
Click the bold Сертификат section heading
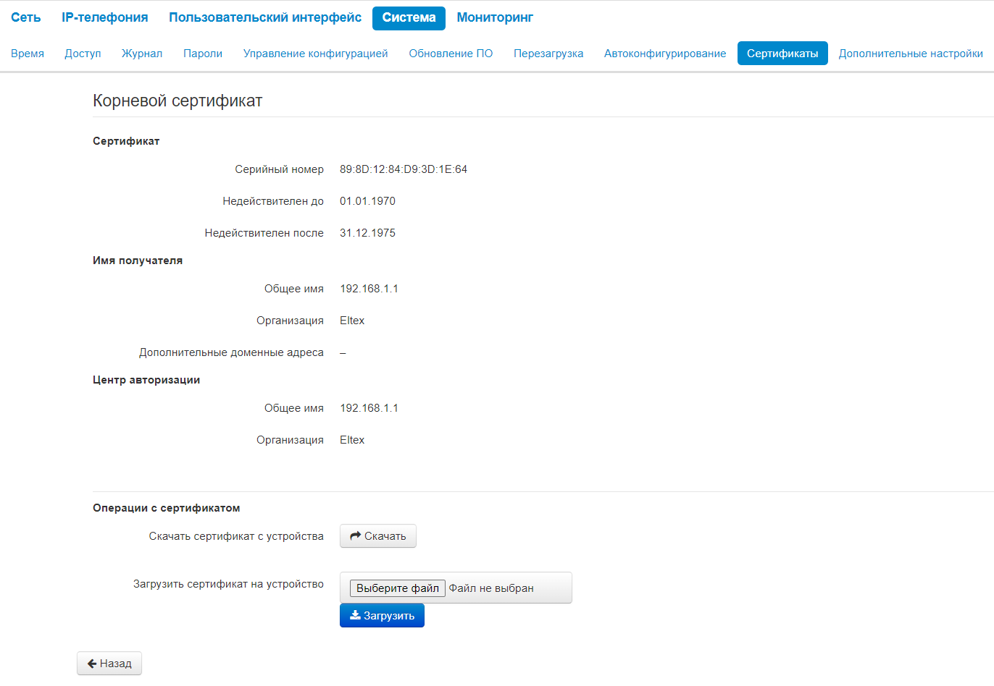[126, 141]
